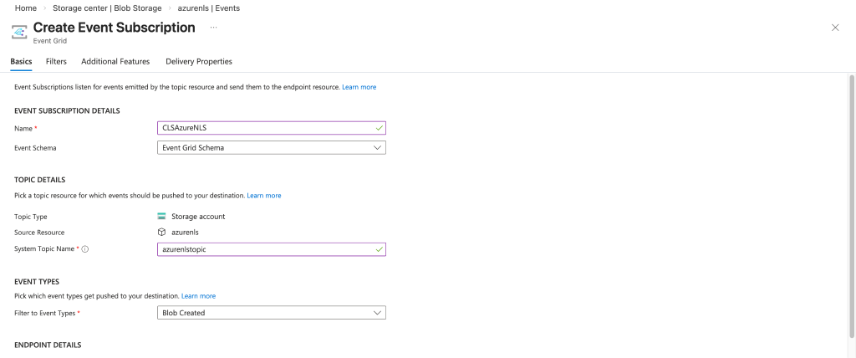Switch to the Additional Features tab
The width and height of the screenshot is (856, 358).
115,62
